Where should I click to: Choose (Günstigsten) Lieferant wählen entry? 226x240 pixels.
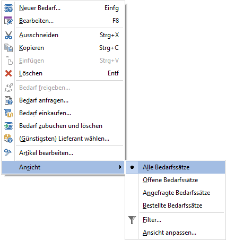click(63, 139)
